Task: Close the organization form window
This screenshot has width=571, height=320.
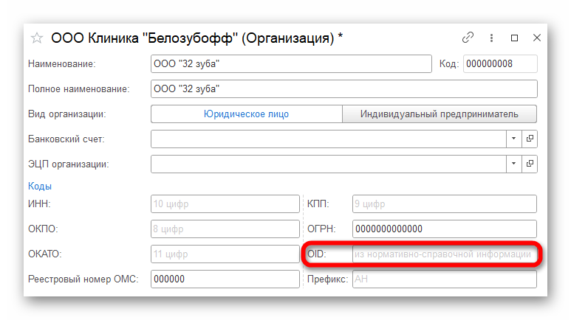Action: click(537, 38)
